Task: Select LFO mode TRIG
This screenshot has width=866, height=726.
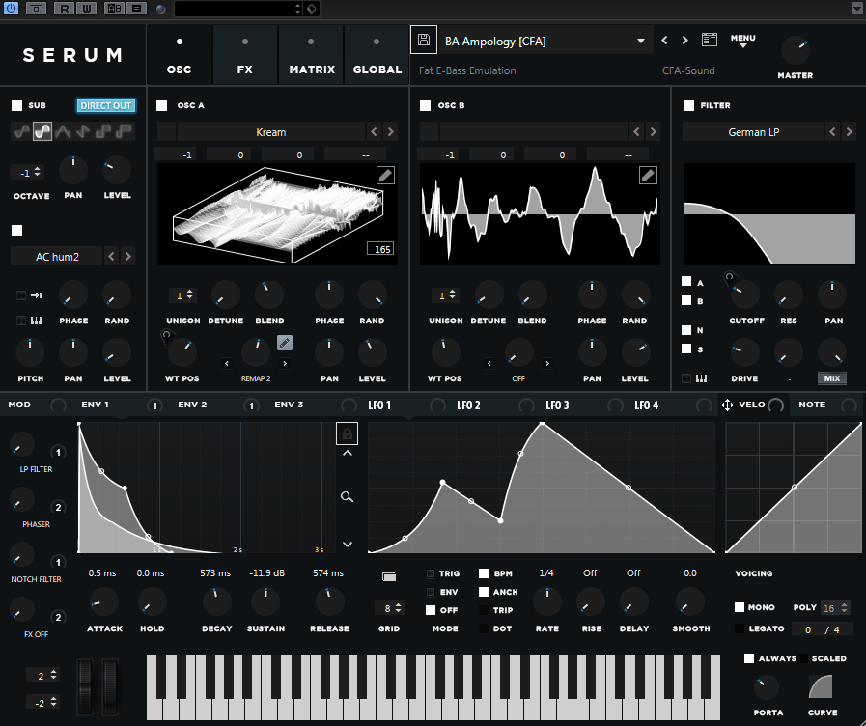Action: [431, 573]
